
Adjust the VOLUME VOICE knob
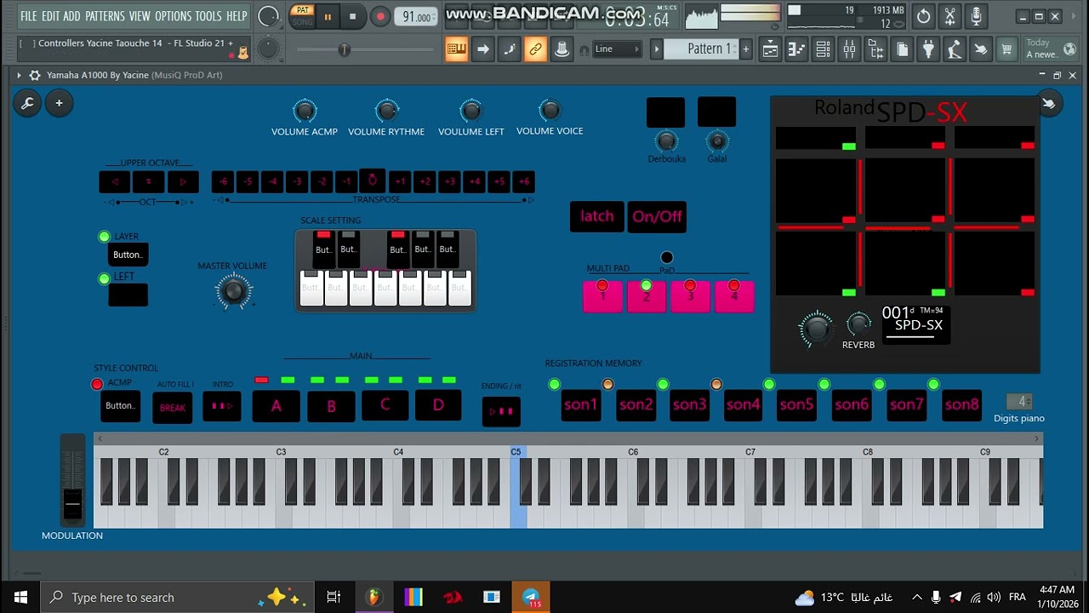click(x=550, y=110)
